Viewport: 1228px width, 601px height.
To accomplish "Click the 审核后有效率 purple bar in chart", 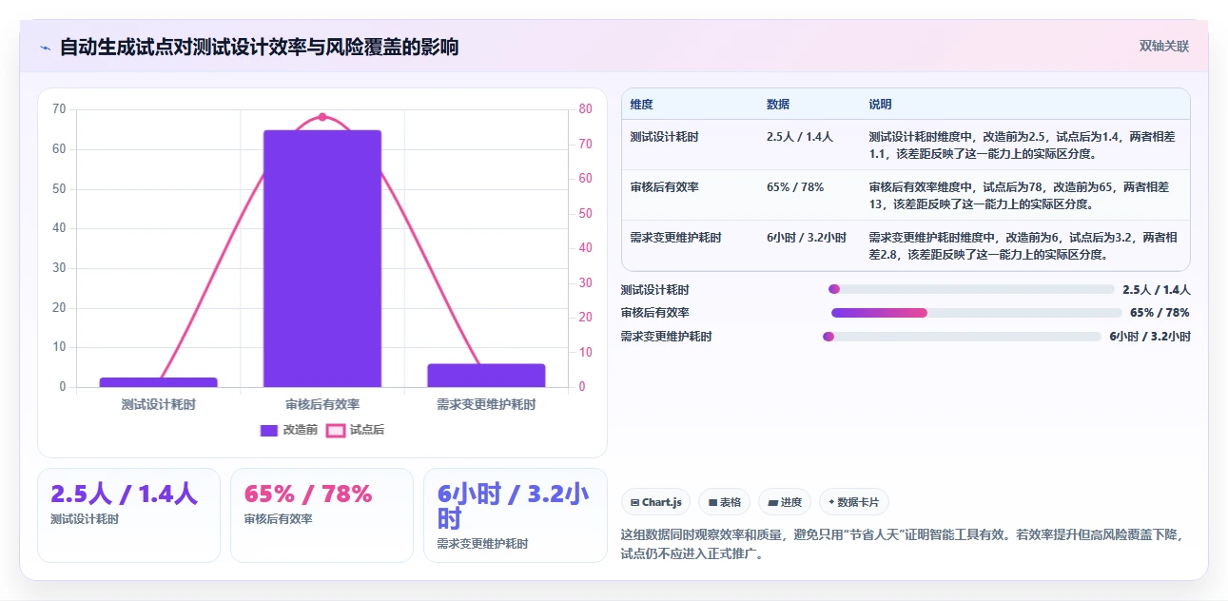I will point(322,258).
